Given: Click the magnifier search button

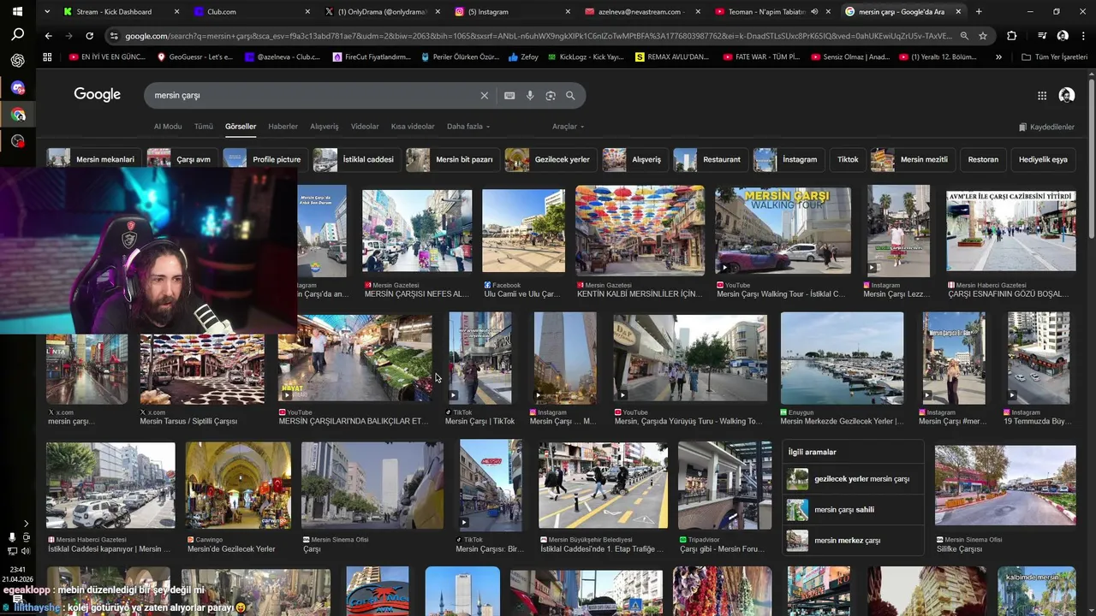Looking at the screenshot, I should 570,96.
